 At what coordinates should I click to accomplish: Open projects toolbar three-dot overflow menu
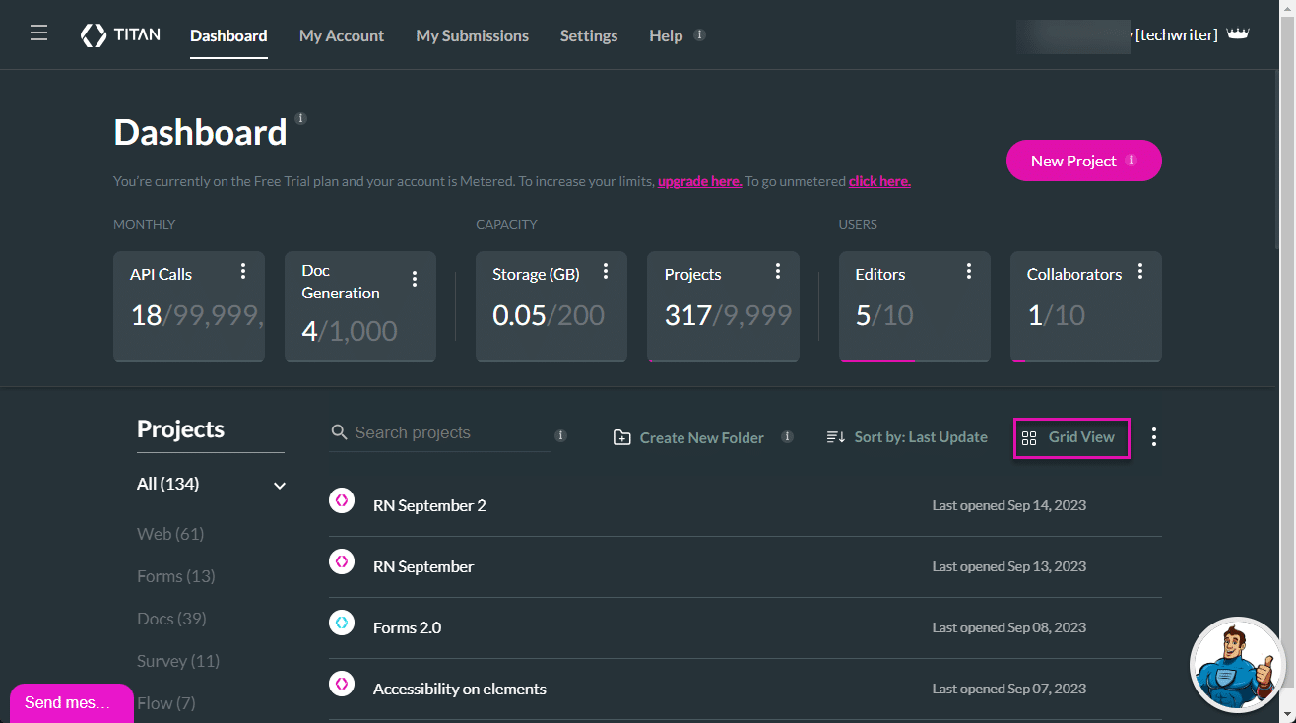tap(1154, 437)
